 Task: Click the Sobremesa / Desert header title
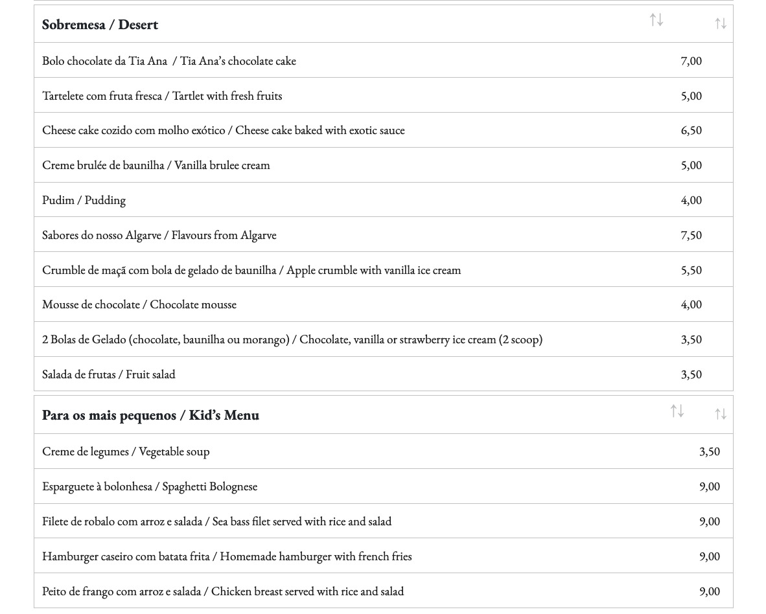[x=100, y=25]
